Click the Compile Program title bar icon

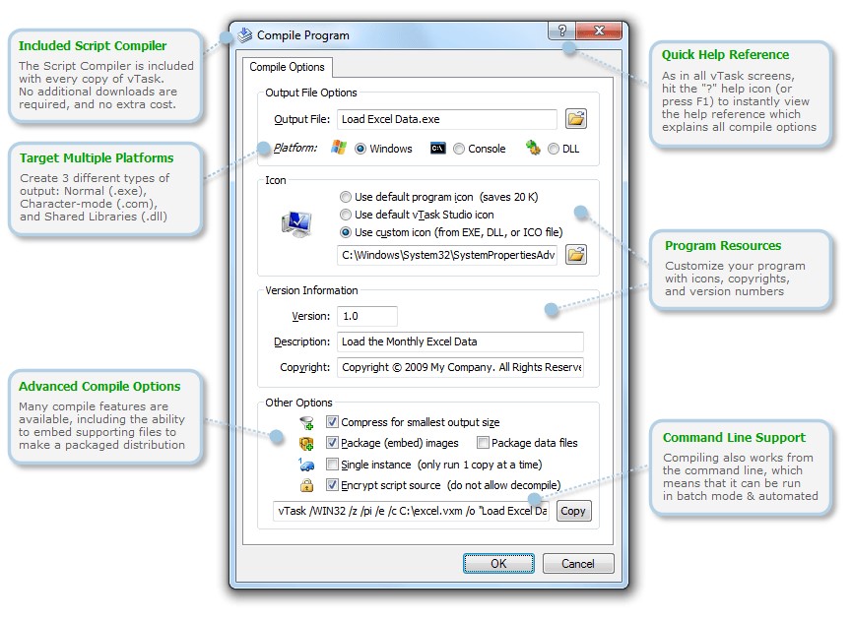[x=245, y=35]
